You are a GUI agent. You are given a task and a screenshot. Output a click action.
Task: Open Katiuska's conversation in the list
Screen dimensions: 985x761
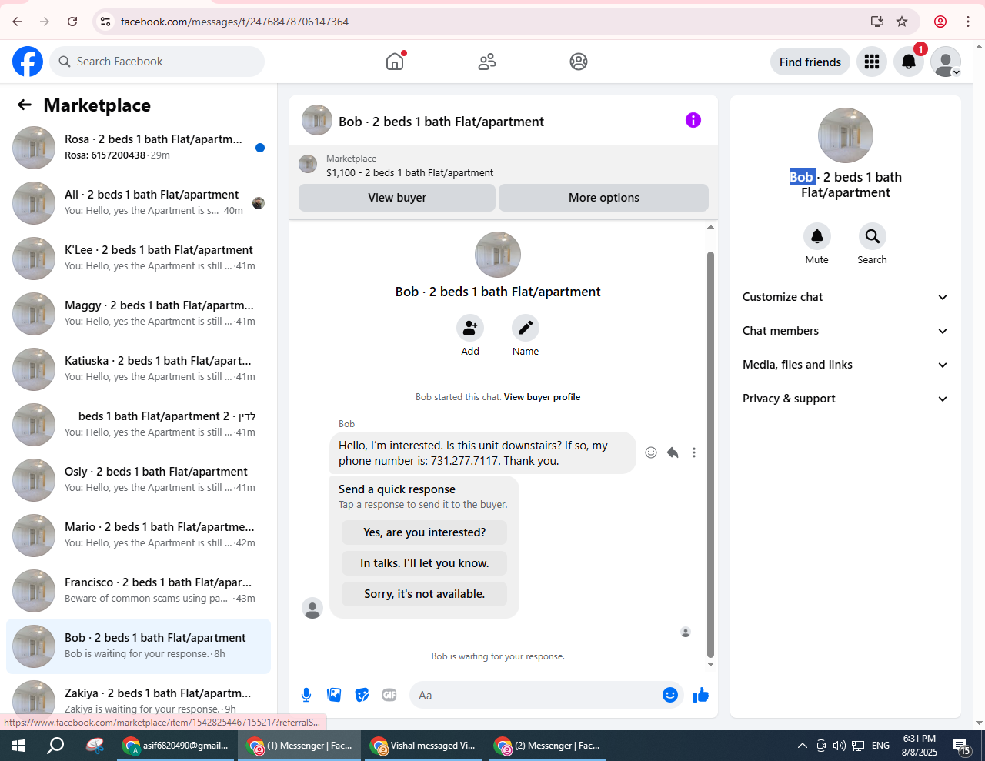click(139, 369)
